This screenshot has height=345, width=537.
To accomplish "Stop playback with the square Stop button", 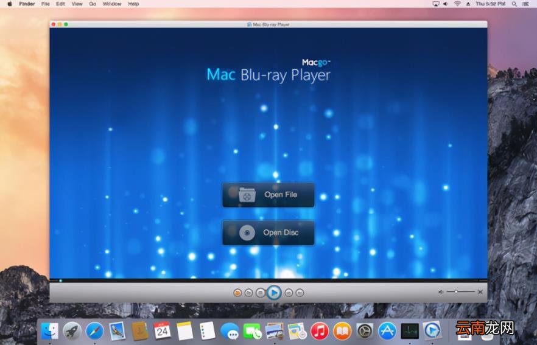I will 261,293.
